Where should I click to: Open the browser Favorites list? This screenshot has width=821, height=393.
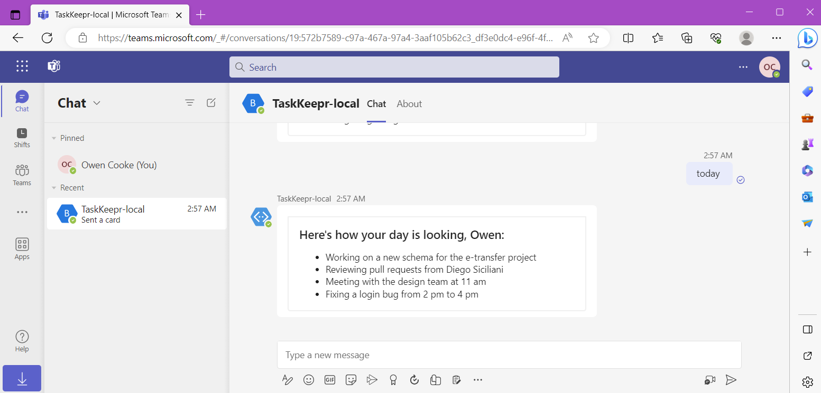click(658, 38)
